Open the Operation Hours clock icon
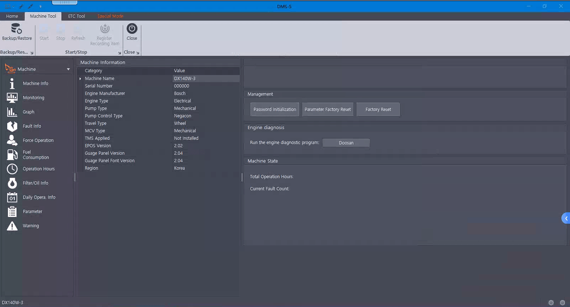Viewport: 570px width, 307px height. click(12, 169)
